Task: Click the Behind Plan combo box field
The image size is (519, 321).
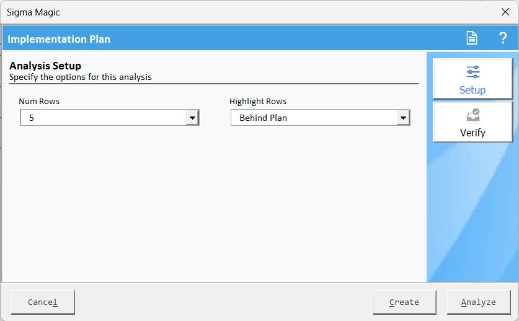Action: point(314,118)
